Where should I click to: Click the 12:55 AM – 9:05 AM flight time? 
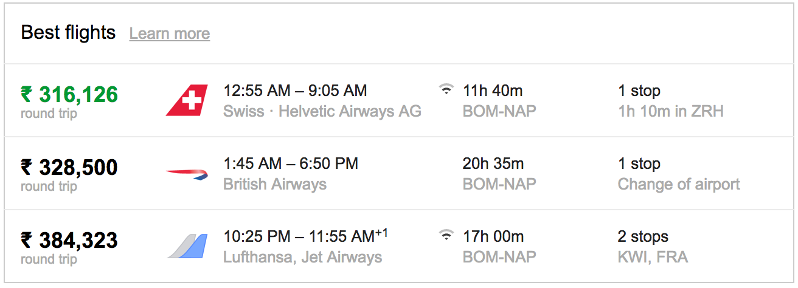click(295, 91)
